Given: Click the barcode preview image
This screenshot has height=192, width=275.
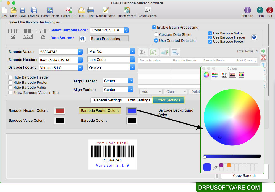Looking at the screenshot, I should pos(112,155).
